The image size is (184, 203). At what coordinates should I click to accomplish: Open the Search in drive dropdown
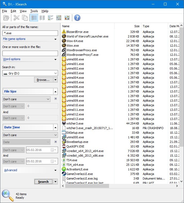56,73
